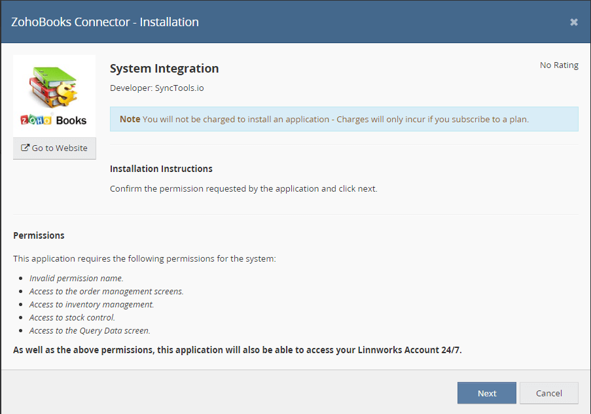The height and width of the screenshot is (414, 591).
Task: Select the System Integration heading
Action: (164, 69)
